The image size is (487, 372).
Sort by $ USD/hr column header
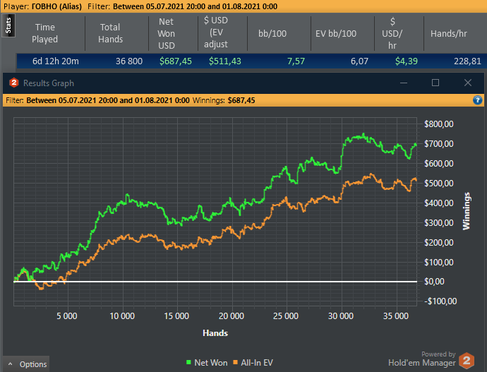392,33
